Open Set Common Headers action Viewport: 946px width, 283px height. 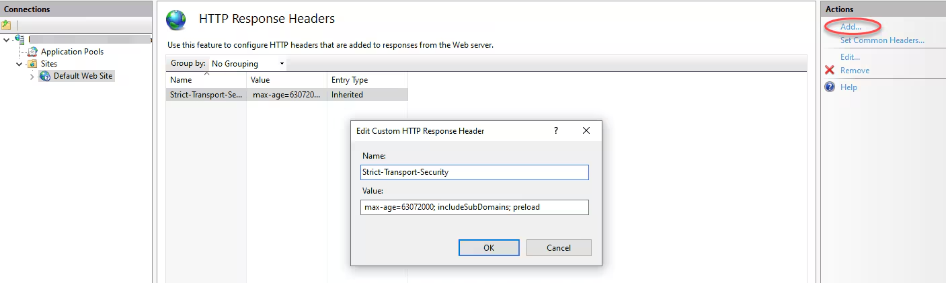click(882, 40)
